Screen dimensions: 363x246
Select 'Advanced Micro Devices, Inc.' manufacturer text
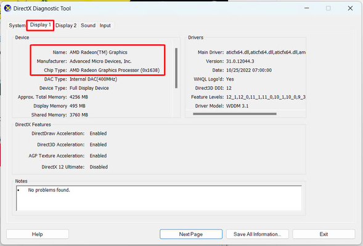click(100, 61)
